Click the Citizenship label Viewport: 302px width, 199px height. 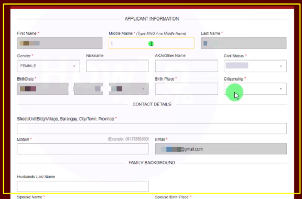[x=233, y=79]
